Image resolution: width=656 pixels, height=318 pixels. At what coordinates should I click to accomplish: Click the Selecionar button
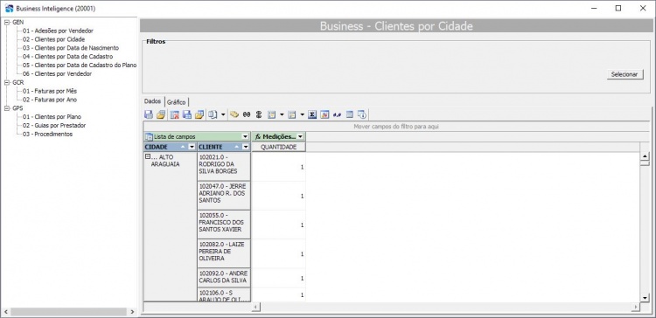(x=625, y=74)
